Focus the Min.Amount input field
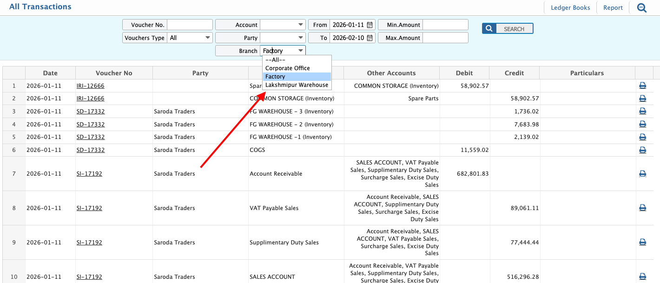This screenshot has height=283, width=660. click(x=445, y=25)
